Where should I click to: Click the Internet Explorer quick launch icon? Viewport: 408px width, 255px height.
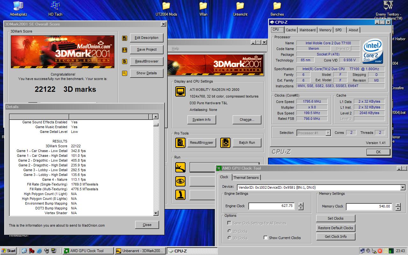tap(39, 251)
